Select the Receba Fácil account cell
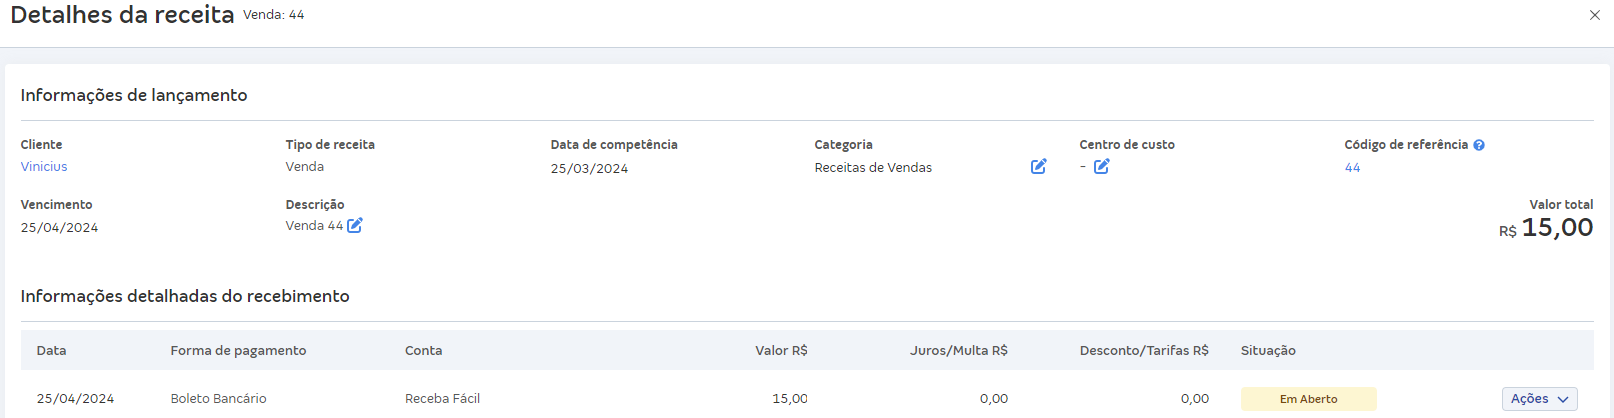 [x=442, y=399]
